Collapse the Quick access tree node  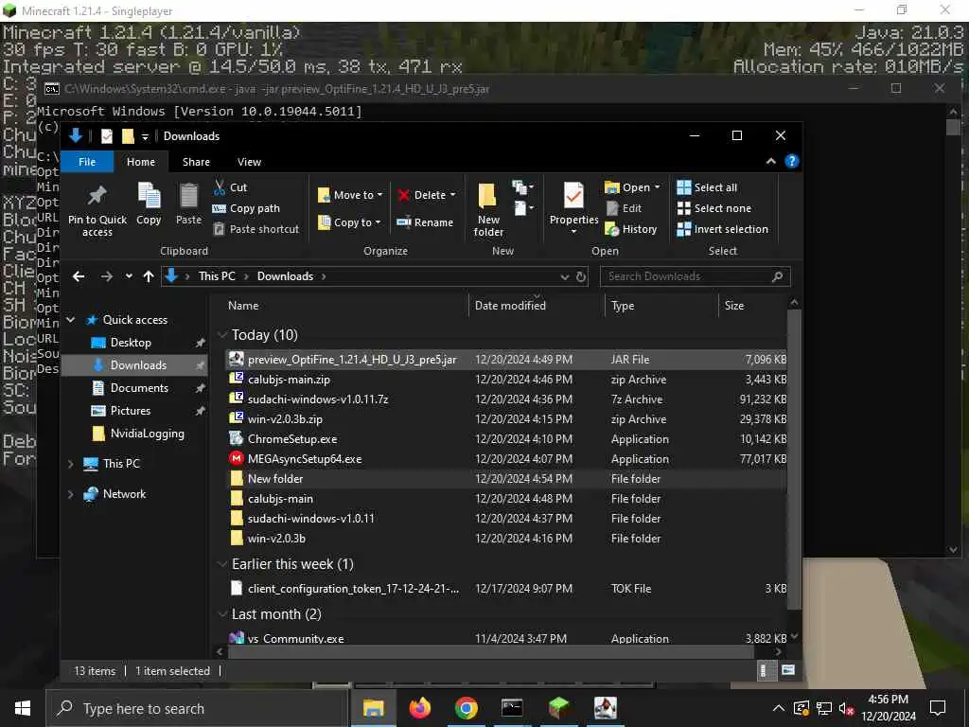70,320
